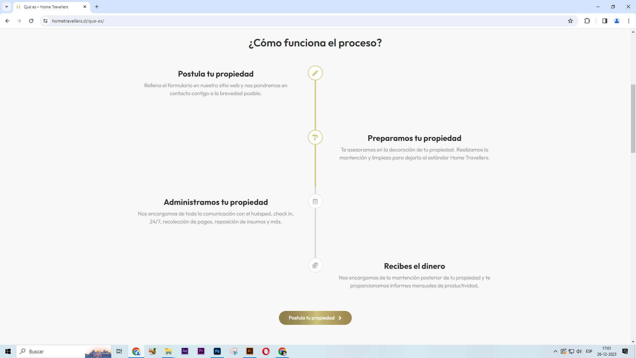The image size is (636, 358).
Task: Show hidden system tray icons chevron
Action: coord(555,351)
